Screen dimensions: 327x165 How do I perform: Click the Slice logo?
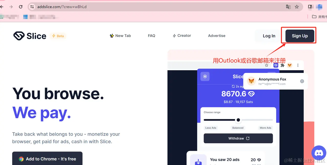pyautogui.click(x=30, y=36)
